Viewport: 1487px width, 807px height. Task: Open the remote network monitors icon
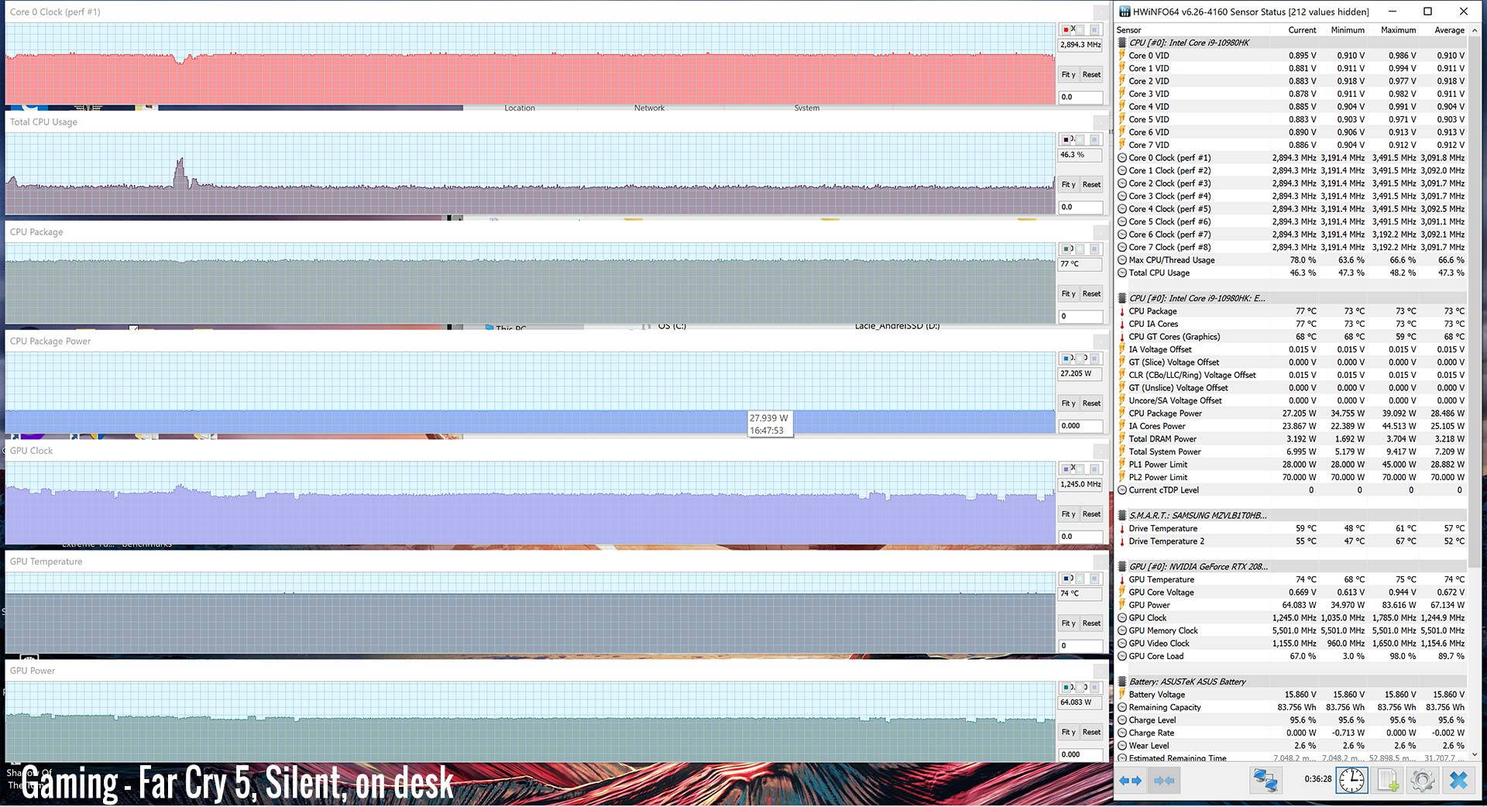pos(1265,781)
